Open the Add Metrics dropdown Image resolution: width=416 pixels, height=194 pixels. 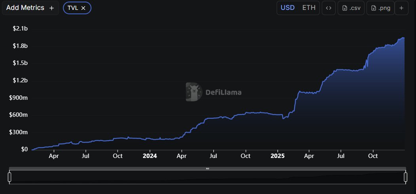click(30, 8)
